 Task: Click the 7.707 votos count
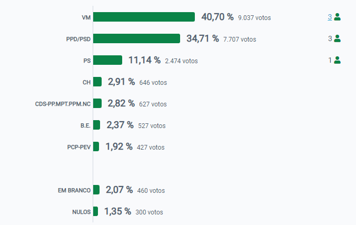coord(240,39)
